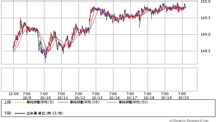Click the 出来高 単位 legend text

tap(45, 113)
